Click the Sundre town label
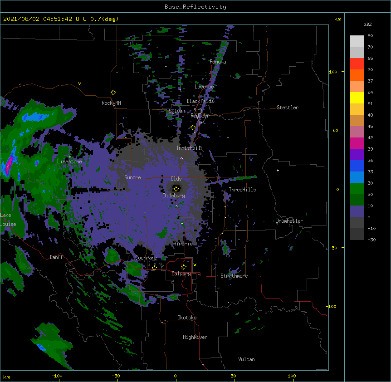 [132, 177]
